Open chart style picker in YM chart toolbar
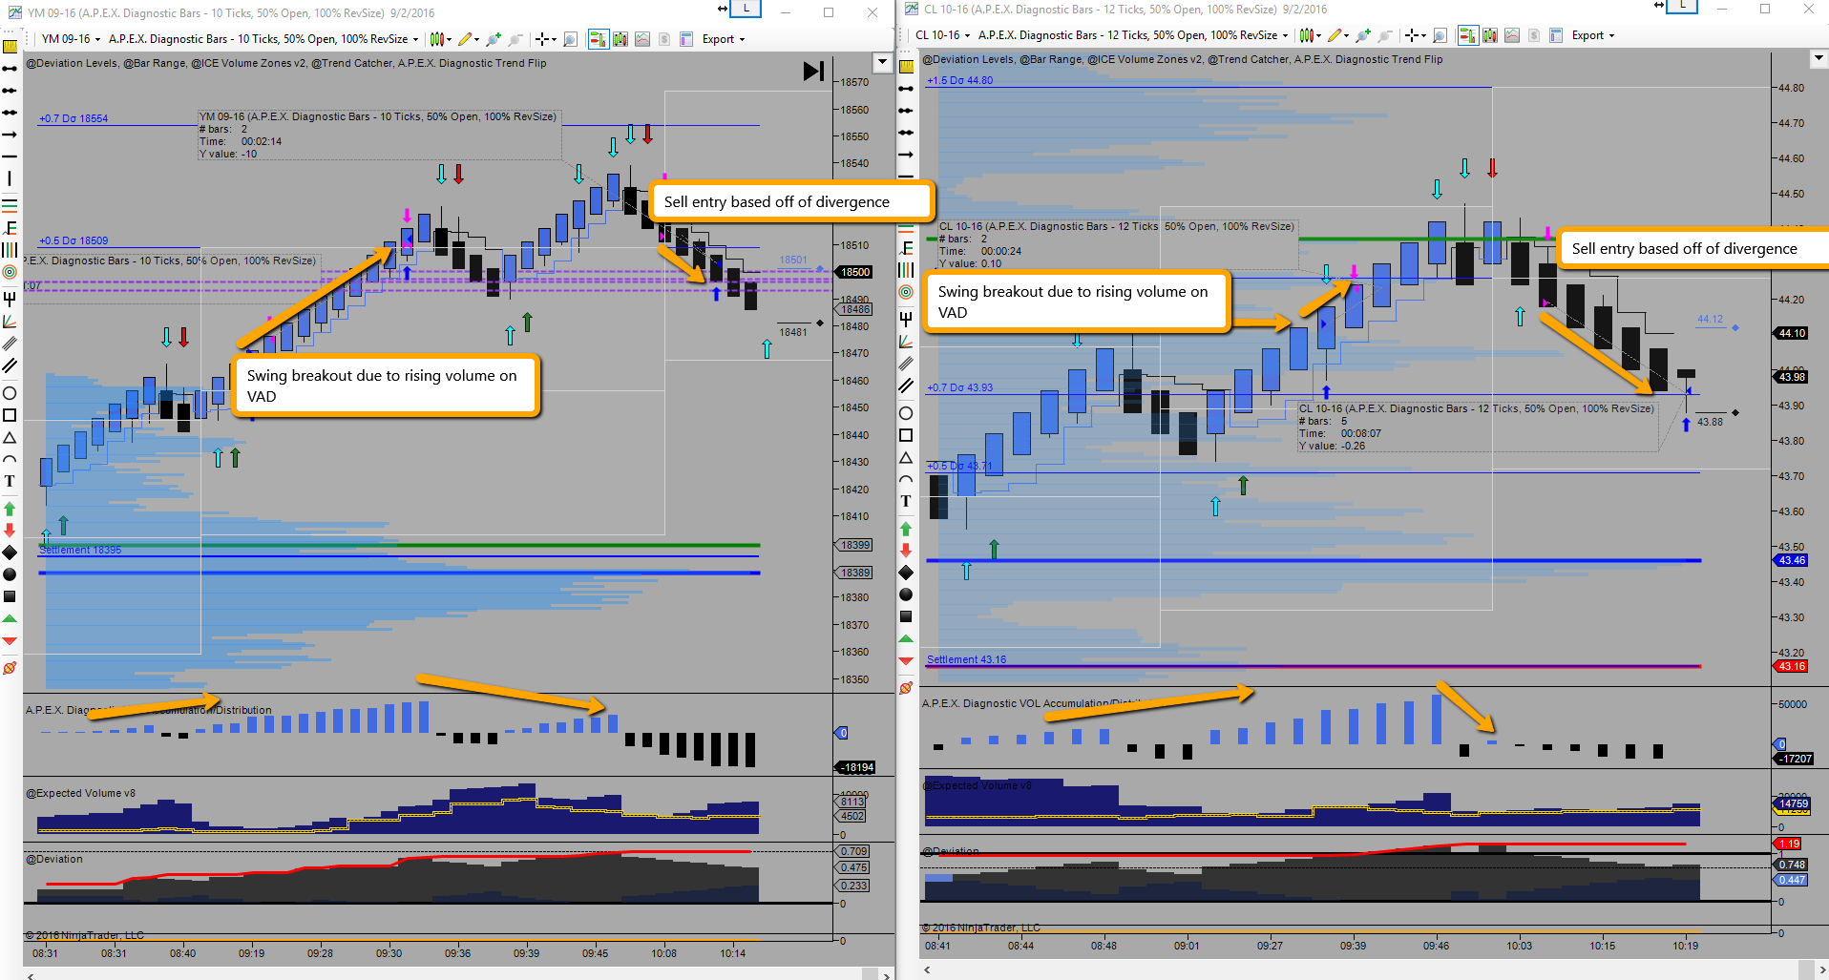The image size is (1829, 980). pos(438,39)
